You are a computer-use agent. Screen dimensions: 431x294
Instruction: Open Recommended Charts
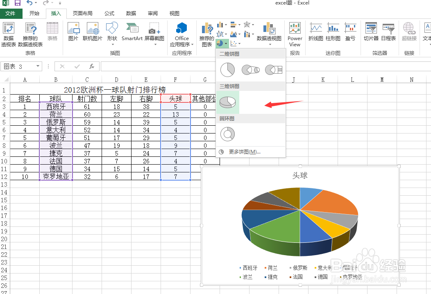[207, 35]
